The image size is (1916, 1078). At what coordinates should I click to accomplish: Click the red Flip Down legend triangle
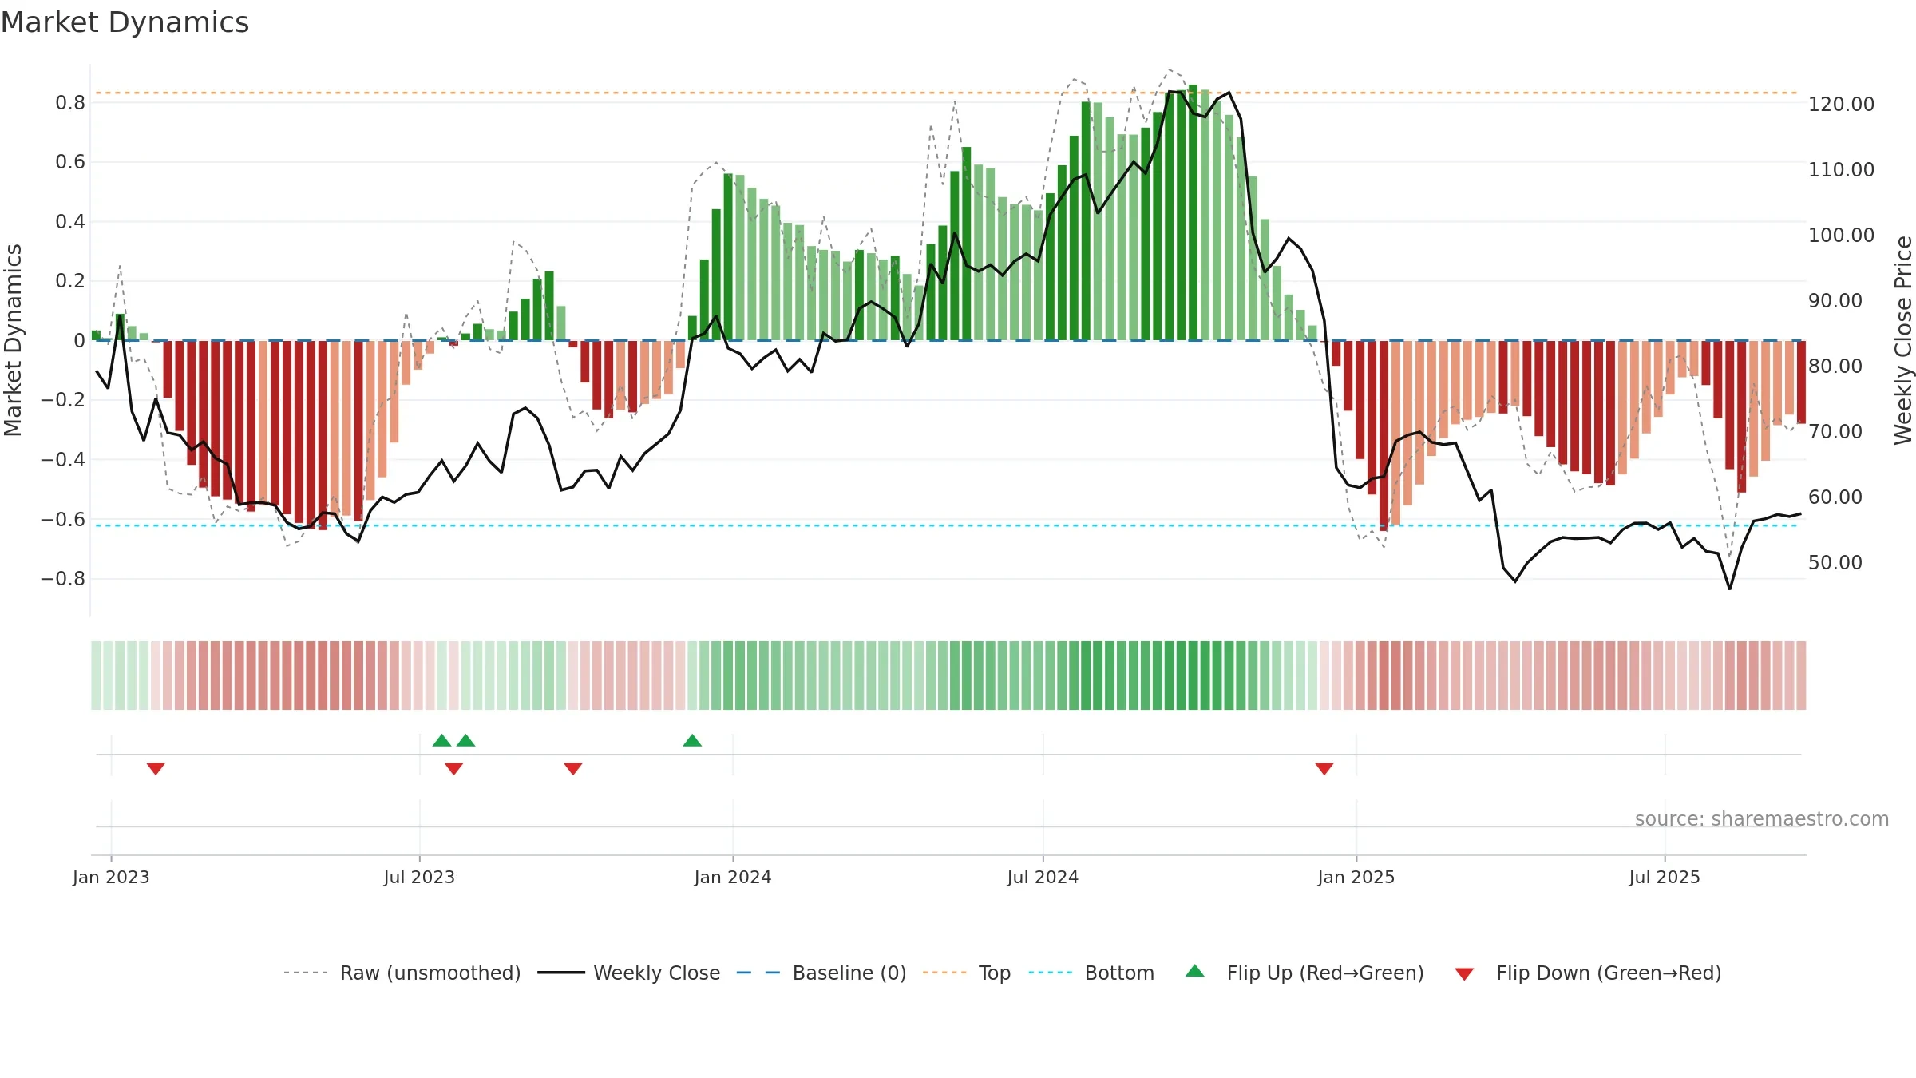1464,974
